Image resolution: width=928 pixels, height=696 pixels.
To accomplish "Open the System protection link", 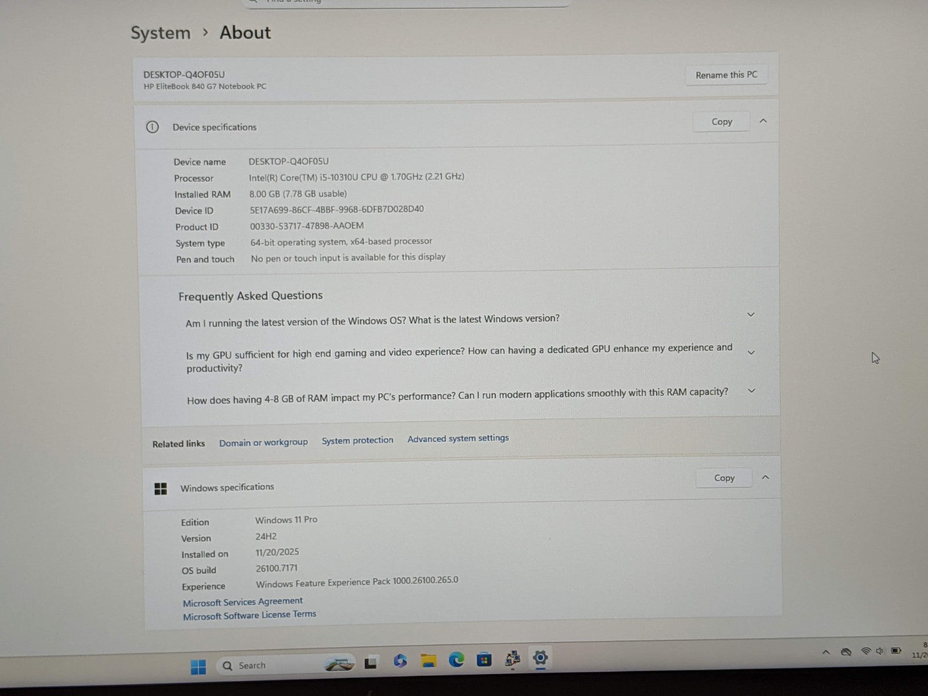I will point(357,441).
